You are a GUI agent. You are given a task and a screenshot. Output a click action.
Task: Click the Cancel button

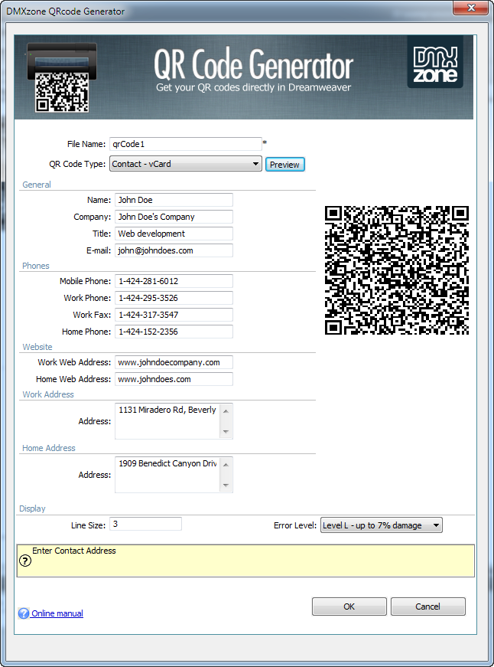pos(427,607)
